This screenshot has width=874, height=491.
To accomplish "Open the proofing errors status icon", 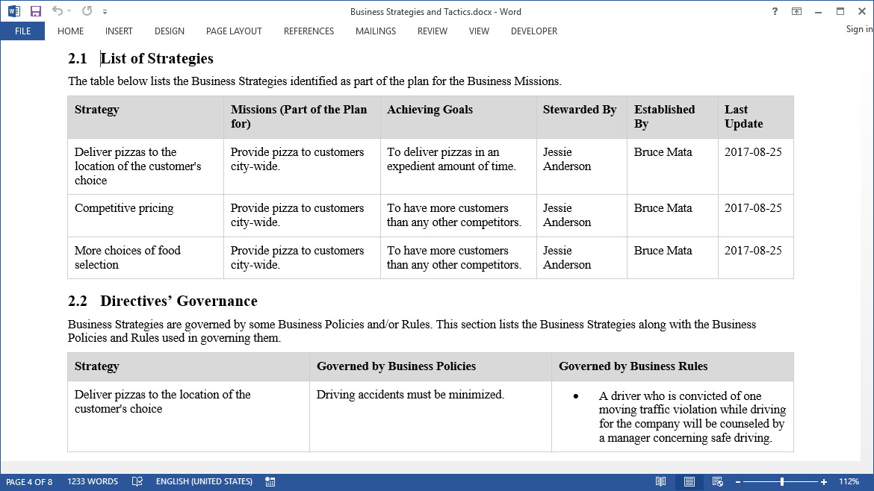I will pos(137,482).
